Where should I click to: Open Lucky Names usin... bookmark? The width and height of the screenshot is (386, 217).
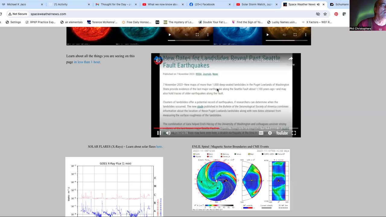coord(282,22)
